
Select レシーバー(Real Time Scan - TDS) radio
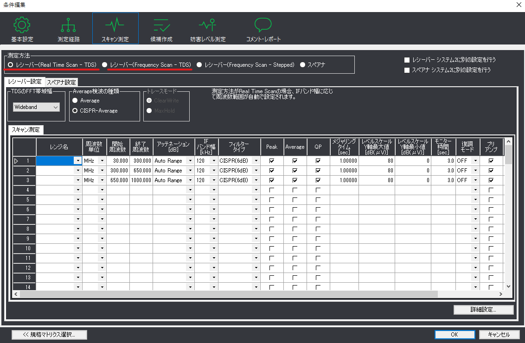click(10, 65)
